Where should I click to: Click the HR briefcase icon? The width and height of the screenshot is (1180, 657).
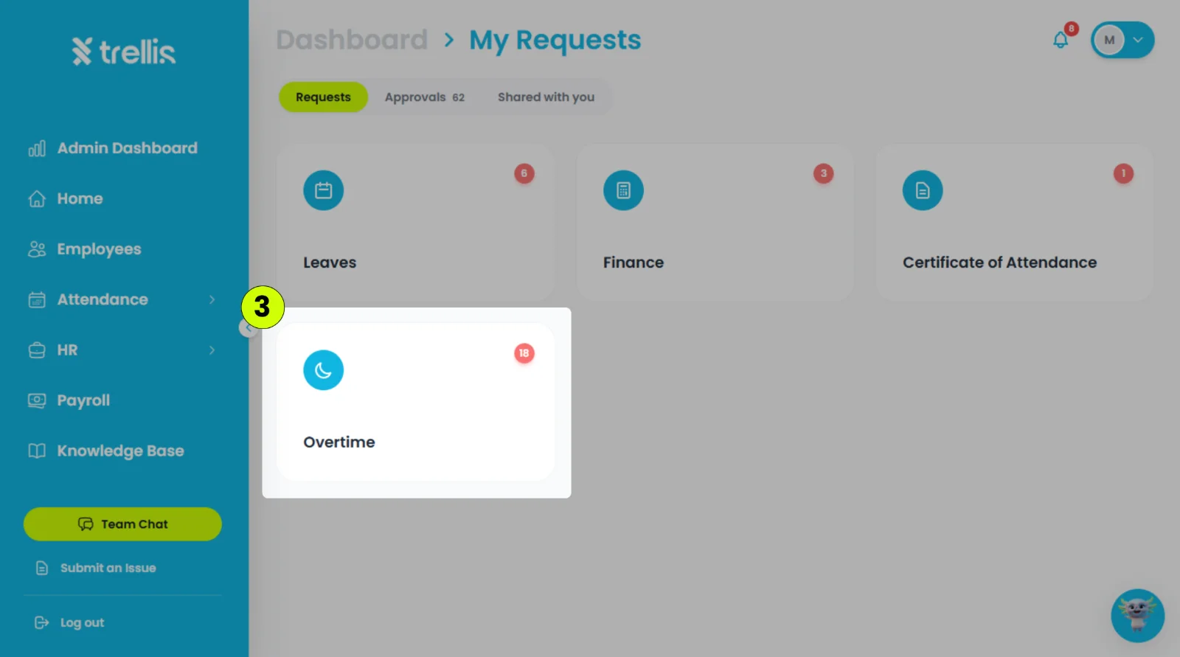[x=37, y=350]
